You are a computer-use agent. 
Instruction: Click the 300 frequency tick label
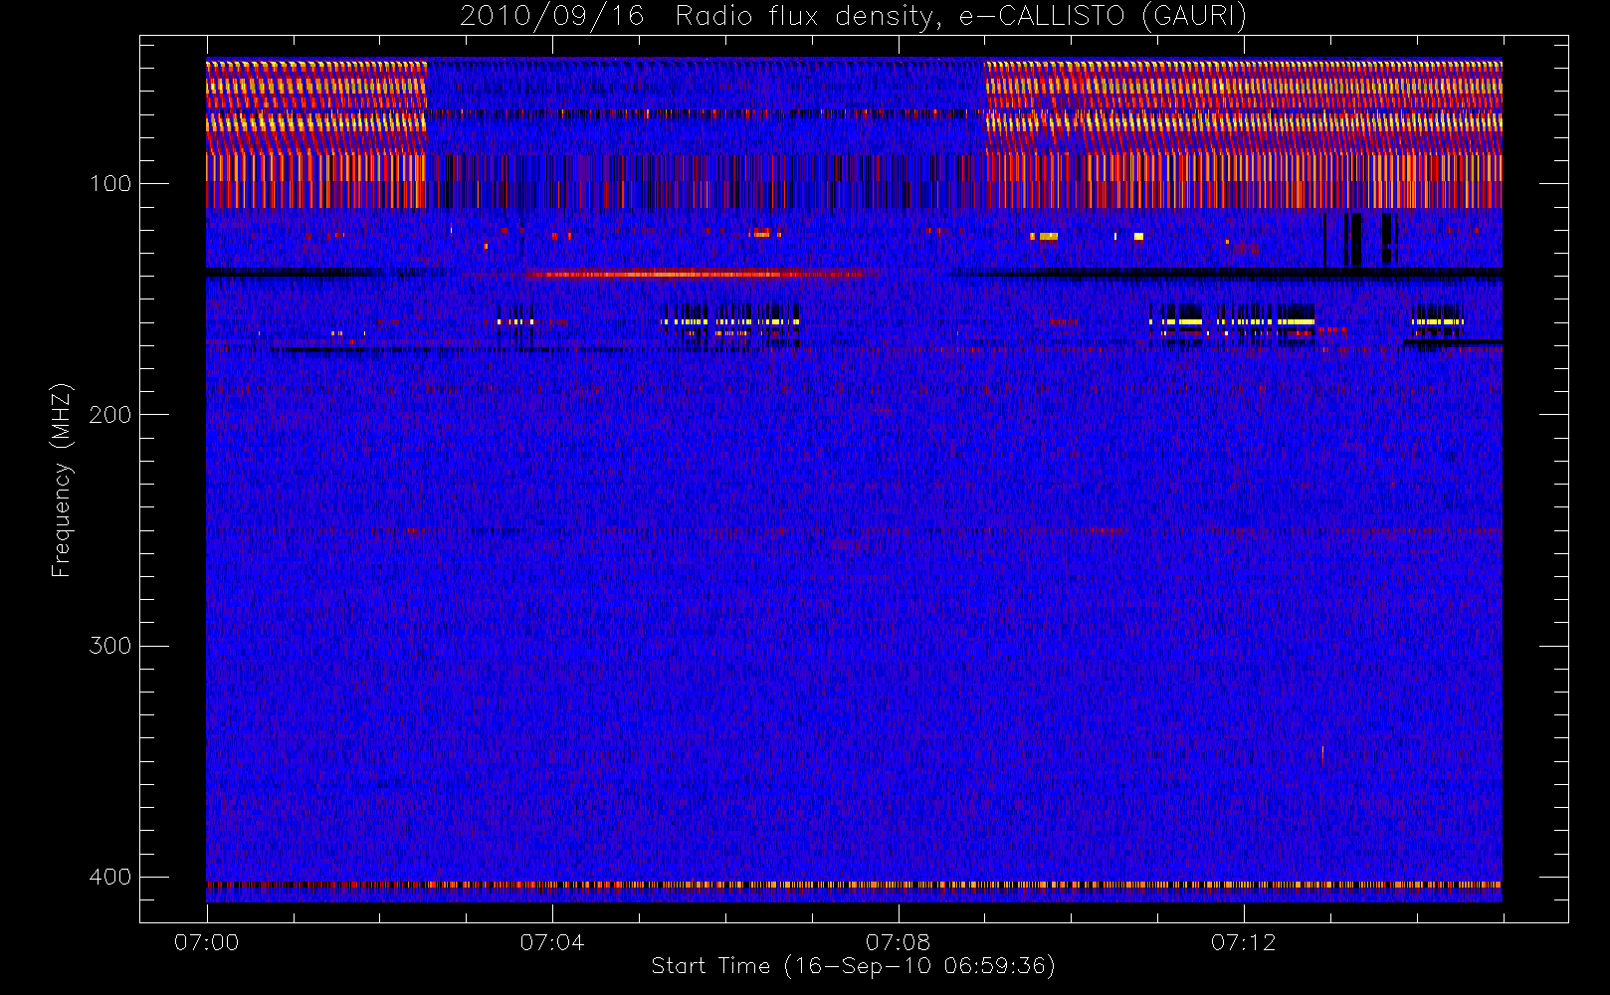click(x=109, y=646)
